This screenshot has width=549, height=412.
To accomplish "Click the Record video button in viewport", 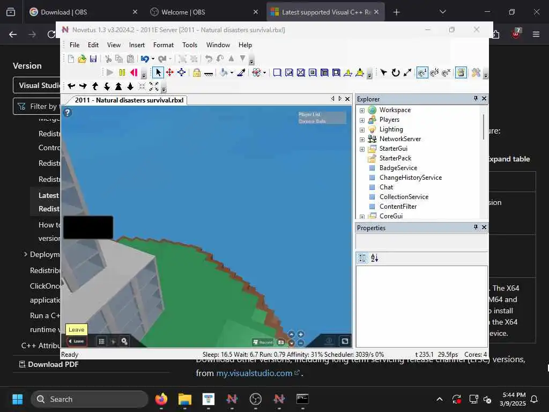I will pos(263,342).
